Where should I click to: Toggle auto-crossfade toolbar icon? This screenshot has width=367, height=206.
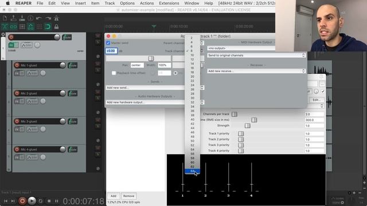click(x=5, y=27)
